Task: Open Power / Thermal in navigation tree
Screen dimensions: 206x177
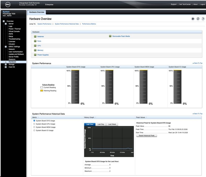Action: (x=15, y=29)
